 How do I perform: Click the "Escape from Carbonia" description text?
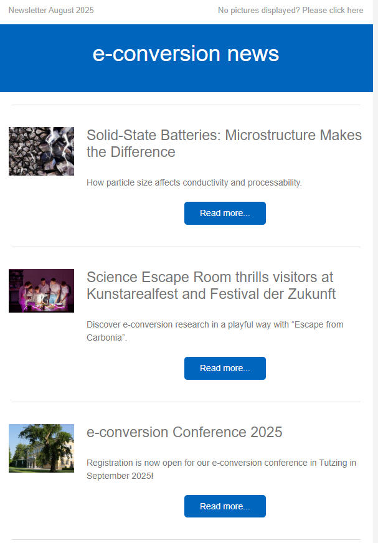point(215,331)
